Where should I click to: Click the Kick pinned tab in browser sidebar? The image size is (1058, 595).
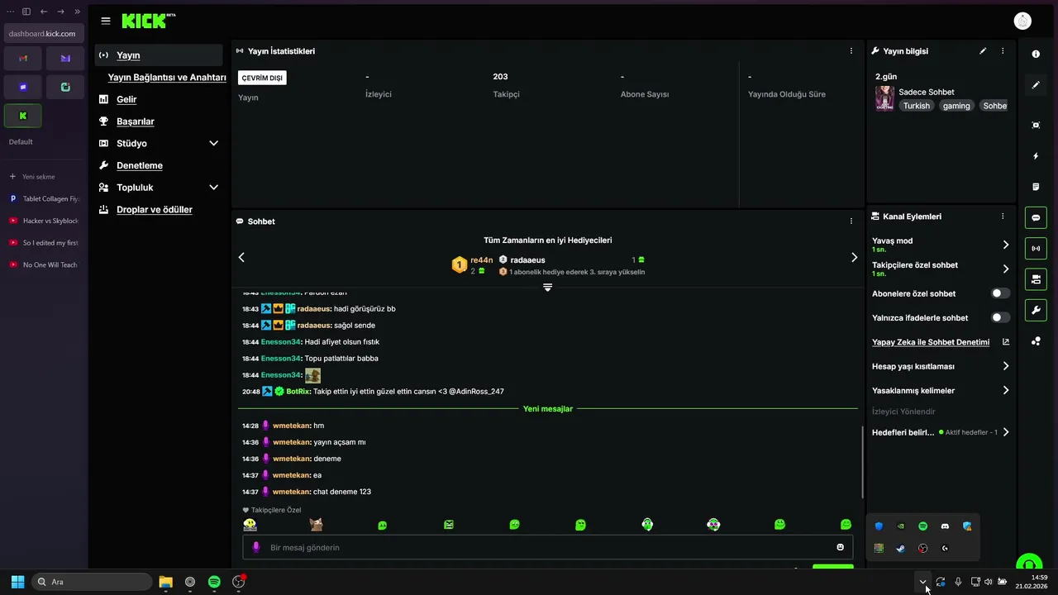coord(23,116)
